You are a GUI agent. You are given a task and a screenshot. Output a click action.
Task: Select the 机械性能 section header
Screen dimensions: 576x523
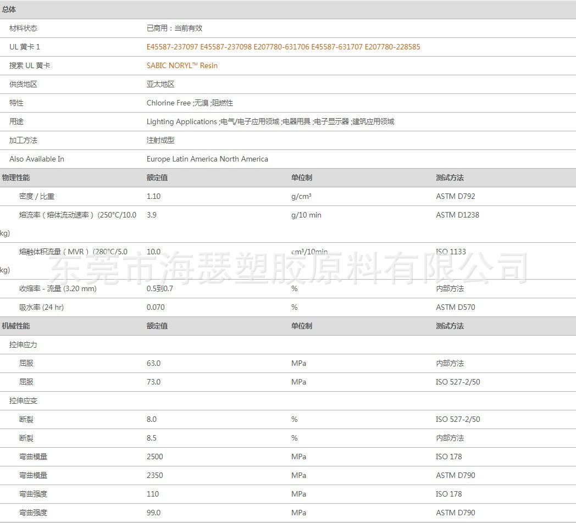(x=16, y=326)
